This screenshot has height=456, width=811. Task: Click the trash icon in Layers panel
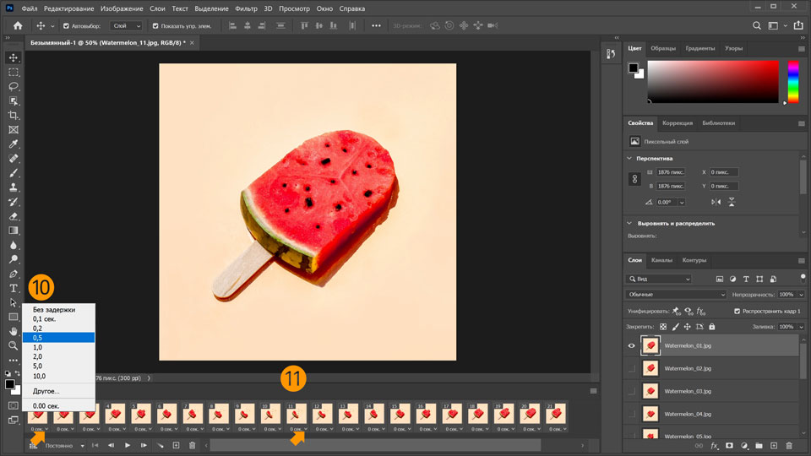789,445
